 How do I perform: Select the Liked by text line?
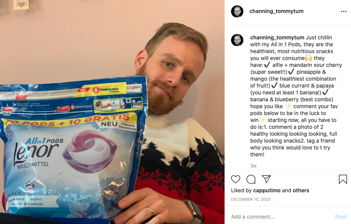(x=270, y=190)
